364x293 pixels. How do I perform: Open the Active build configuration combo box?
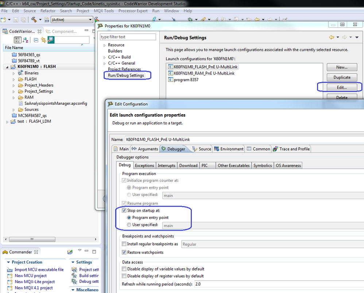point(72,20)
